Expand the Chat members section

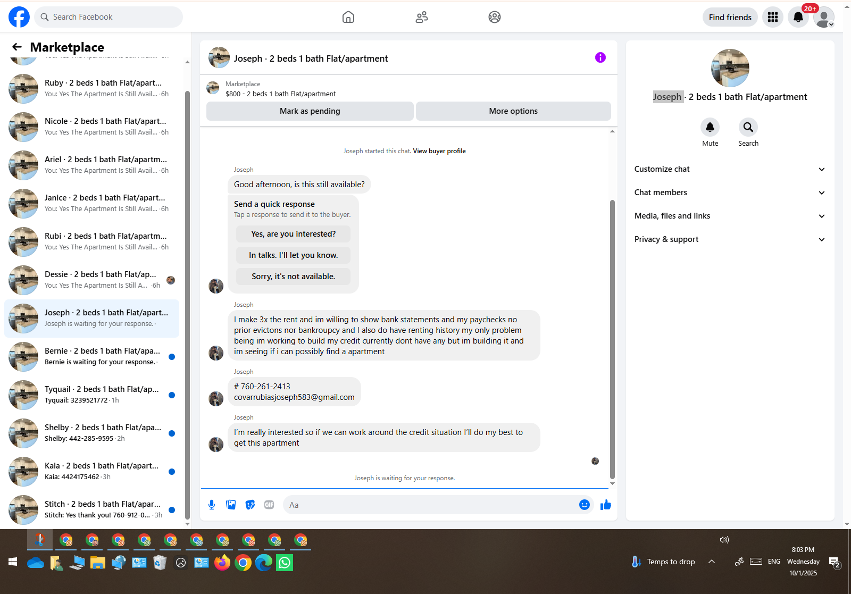point(730,193)
